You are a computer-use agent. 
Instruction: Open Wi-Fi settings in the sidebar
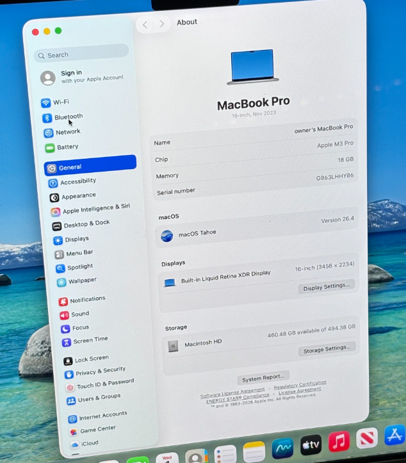point(55,102)
